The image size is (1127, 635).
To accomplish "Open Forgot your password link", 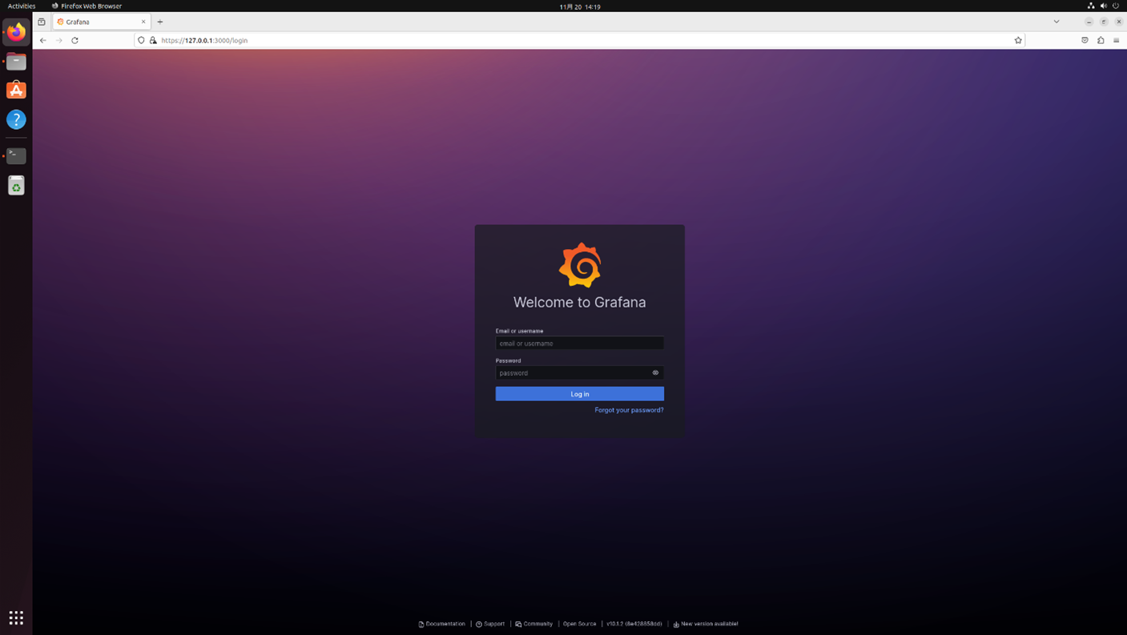I will [x=629, y=410].
